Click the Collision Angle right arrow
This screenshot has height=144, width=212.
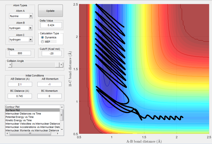(61, 65)
